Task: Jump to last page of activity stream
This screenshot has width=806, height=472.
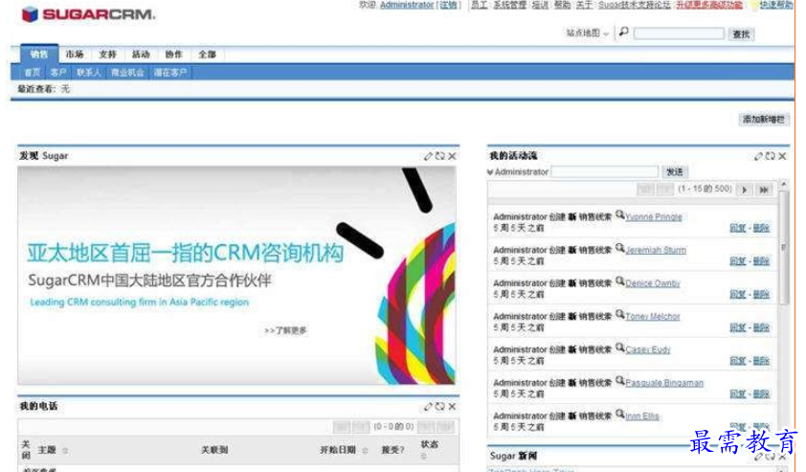Action: pyautogui.click(x=764, y=190)
